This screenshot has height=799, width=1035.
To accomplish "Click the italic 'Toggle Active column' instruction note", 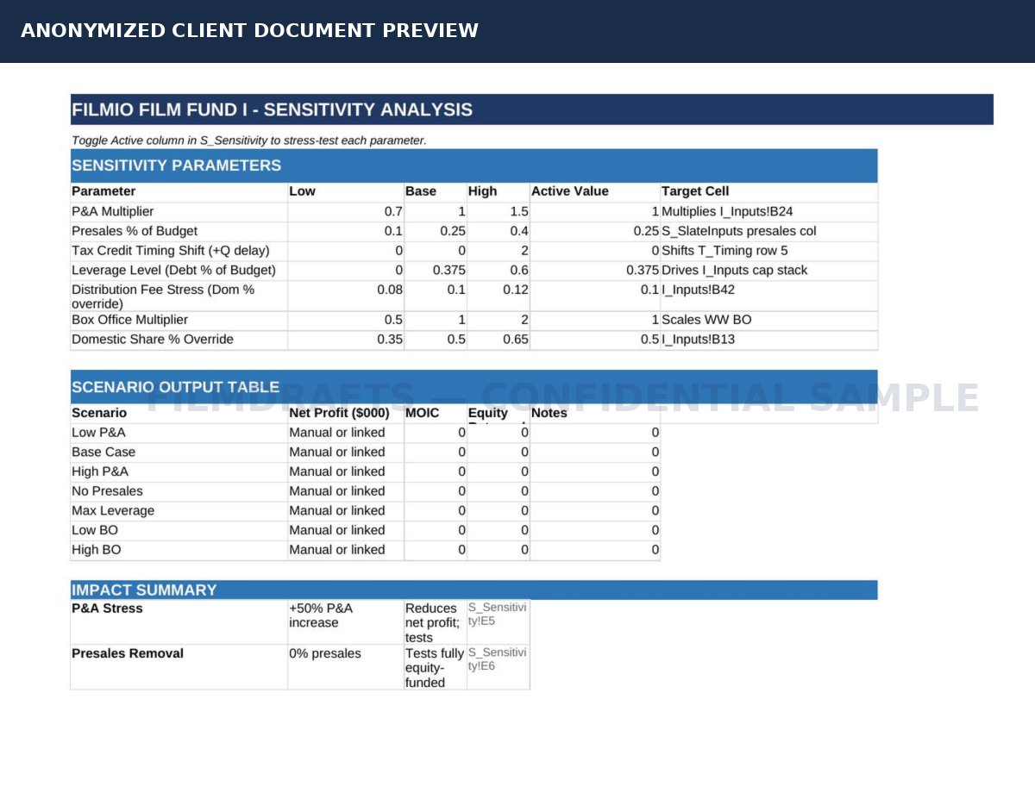I will (x=248, y=140).
